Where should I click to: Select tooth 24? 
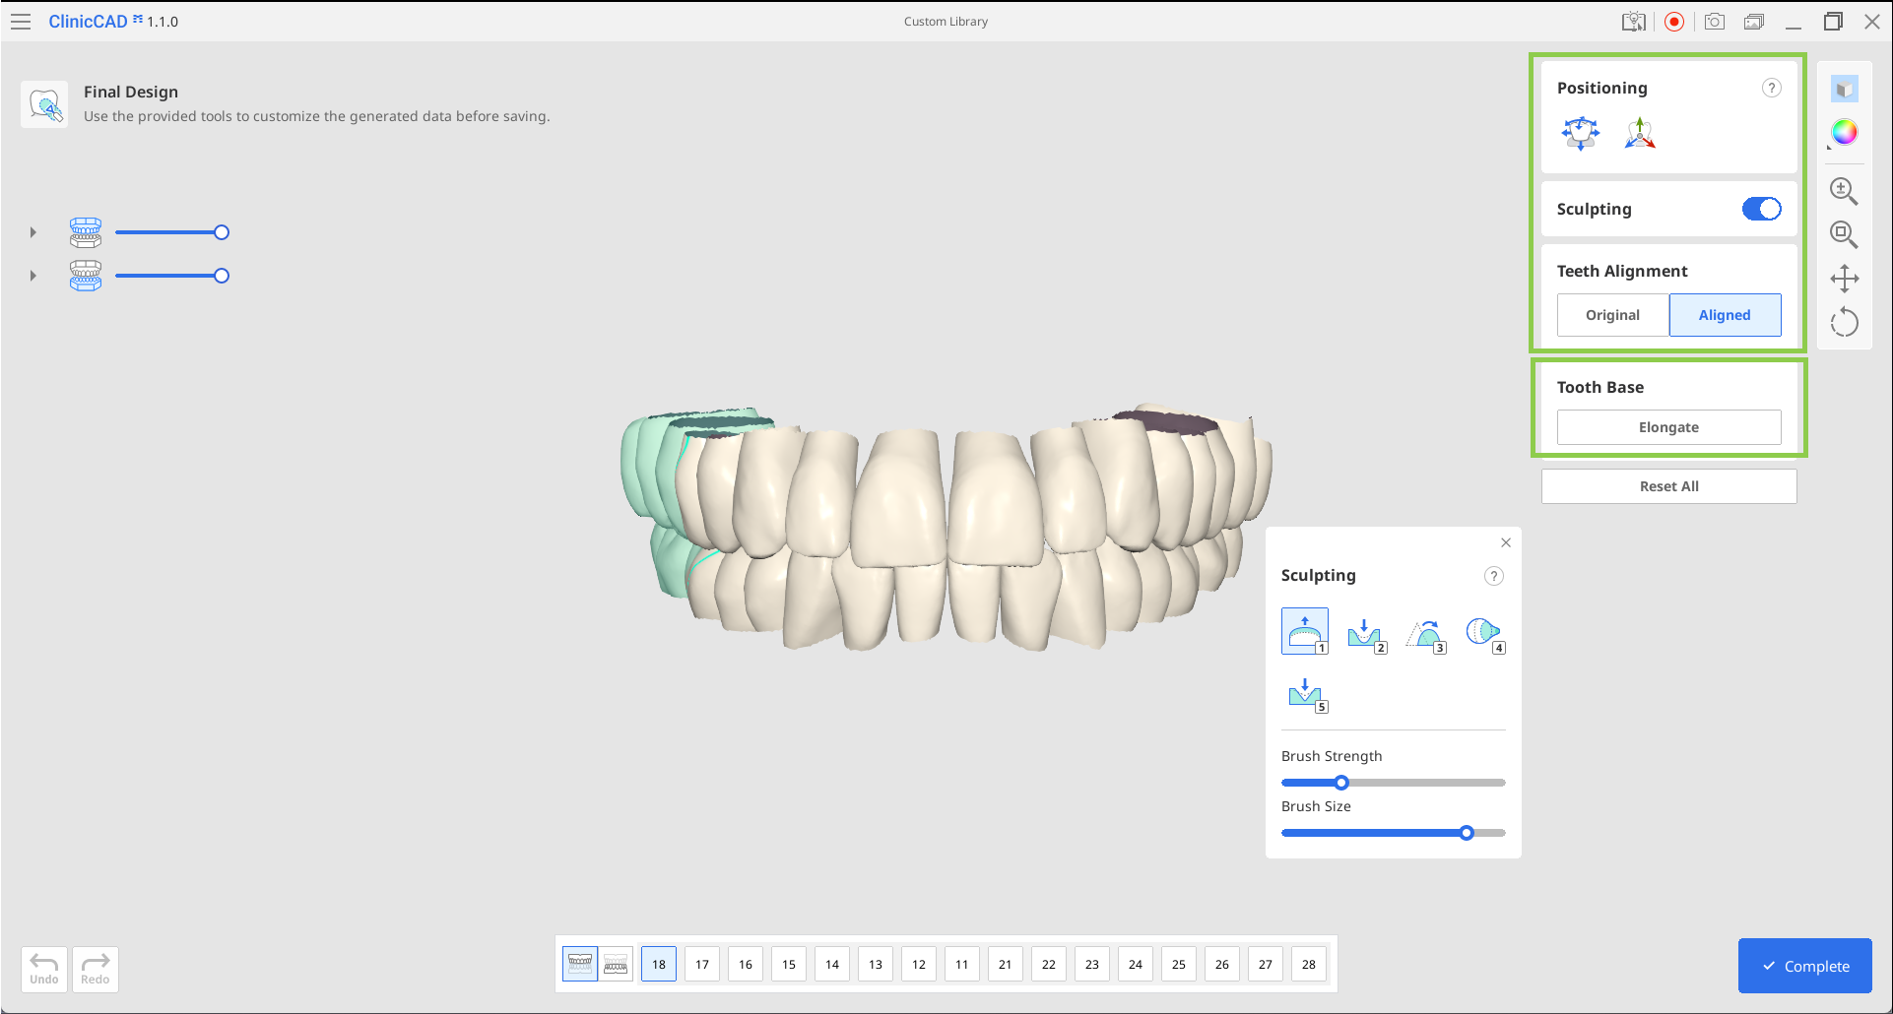pos(1136,964)
